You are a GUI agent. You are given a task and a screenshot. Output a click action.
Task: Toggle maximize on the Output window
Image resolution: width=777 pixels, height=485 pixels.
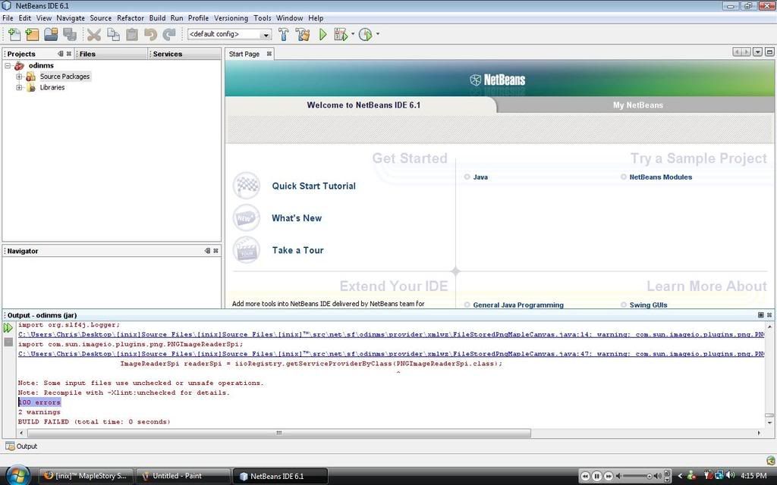[760, 314]
